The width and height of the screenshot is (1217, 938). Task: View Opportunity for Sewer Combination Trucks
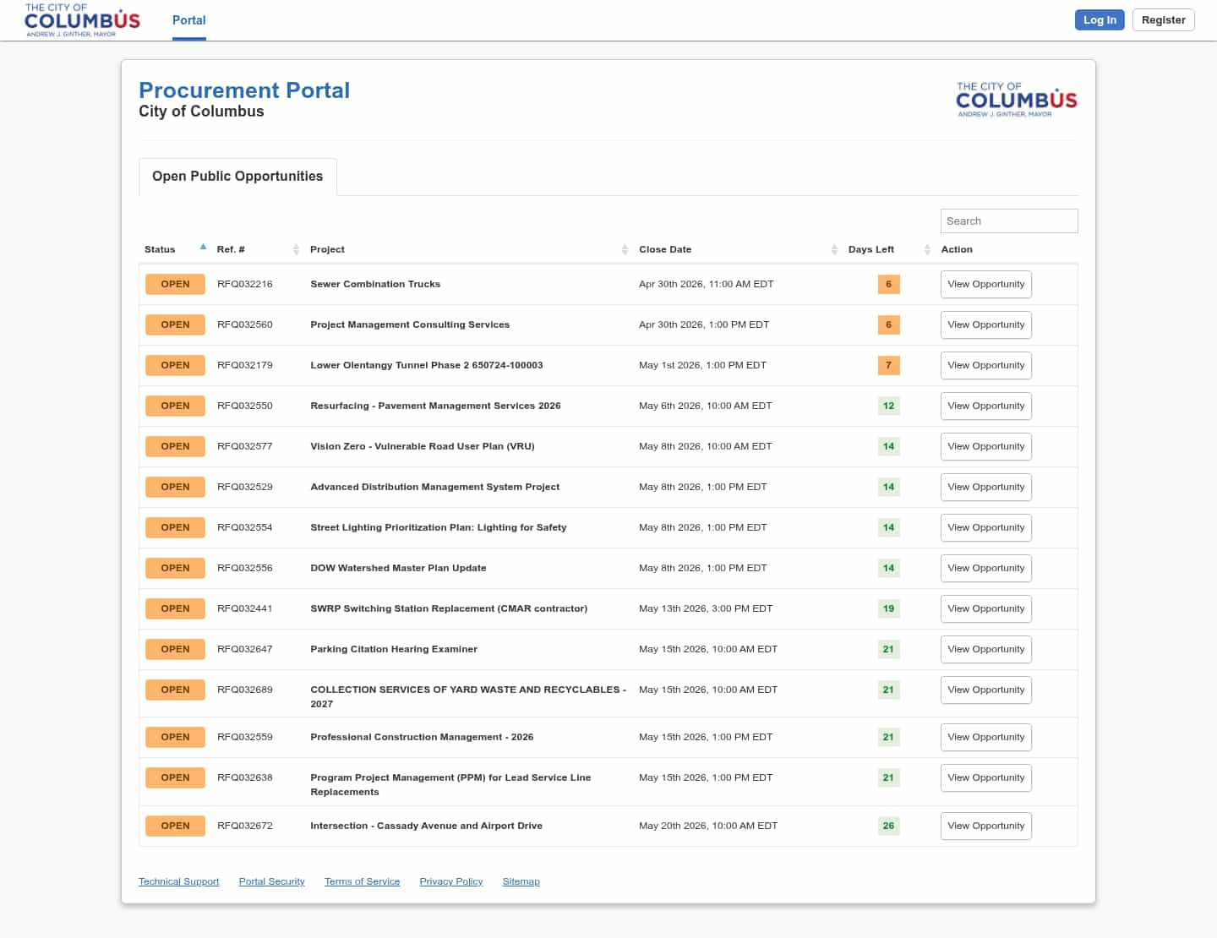(985, 284)
